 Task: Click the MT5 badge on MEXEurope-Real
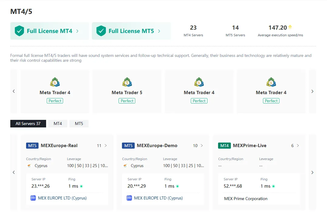[32, 146]
